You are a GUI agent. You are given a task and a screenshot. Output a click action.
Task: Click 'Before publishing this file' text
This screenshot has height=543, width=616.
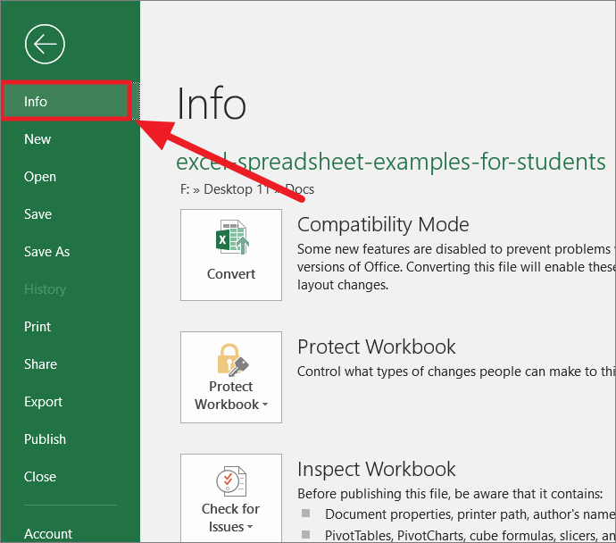pos(450,494)
